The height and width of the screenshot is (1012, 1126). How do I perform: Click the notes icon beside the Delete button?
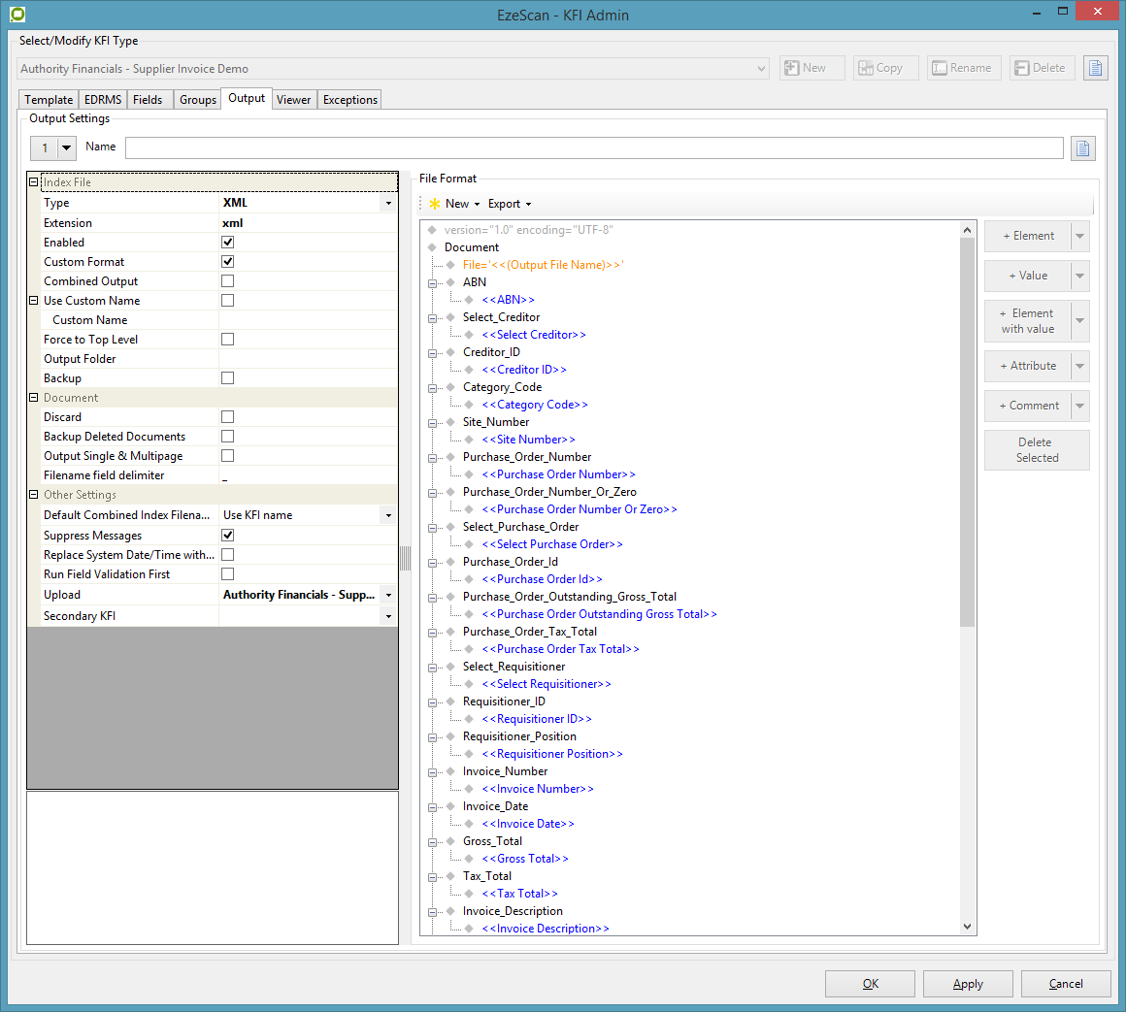(1095, 68)
